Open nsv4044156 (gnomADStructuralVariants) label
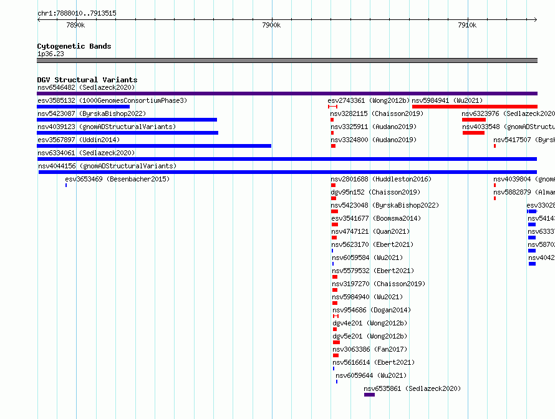Screen dimensions: 555x419 click(x=107, y=166)
